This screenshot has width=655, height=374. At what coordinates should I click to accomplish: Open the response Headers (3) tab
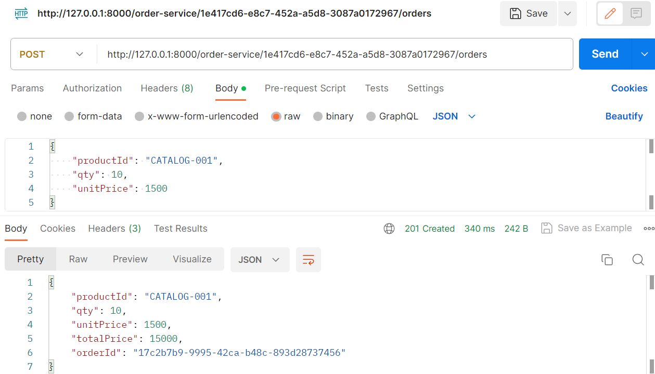click(x=114, y=229)
